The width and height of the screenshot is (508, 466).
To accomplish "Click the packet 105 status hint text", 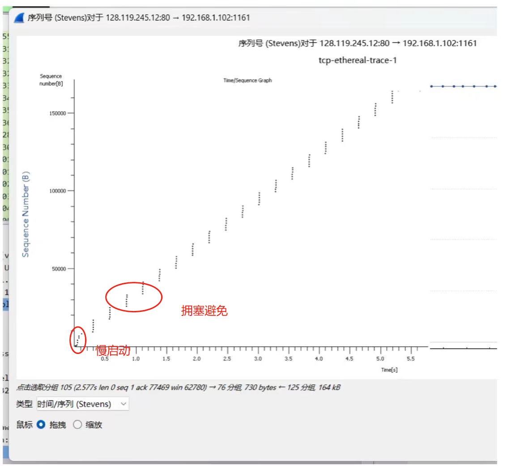I will 178,387.
